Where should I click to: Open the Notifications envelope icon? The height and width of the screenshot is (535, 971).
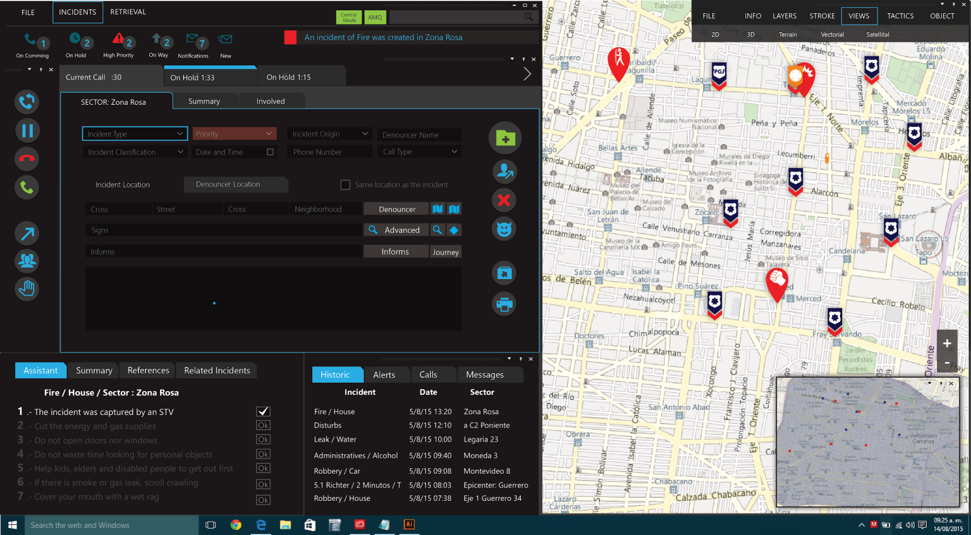tap(193, 41)
